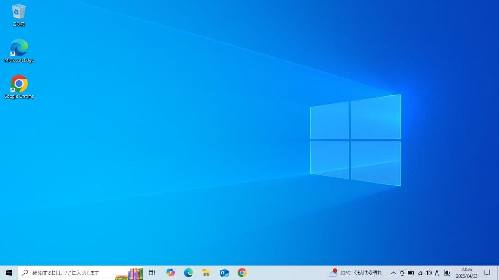Open the calendar from the clock
This screenshot has height=280, width=499.
click(x=467, y=273)
